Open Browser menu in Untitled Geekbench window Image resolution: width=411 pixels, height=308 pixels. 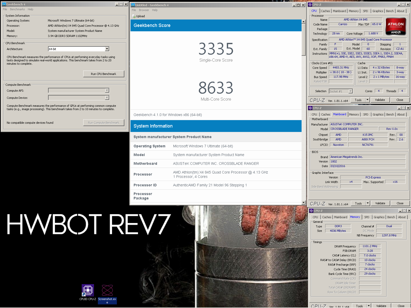144,10
